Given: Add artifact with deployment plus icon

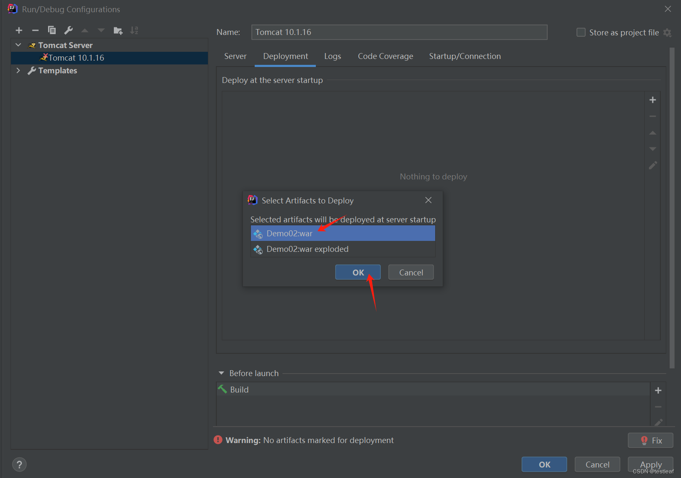Looking at the screenshot, I should click(653, 100).
